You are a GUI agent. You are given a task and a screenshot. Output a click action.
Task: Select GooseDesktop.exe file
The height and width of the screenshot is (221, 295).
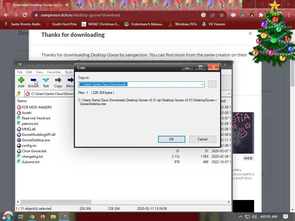click(x=33, y=140)
